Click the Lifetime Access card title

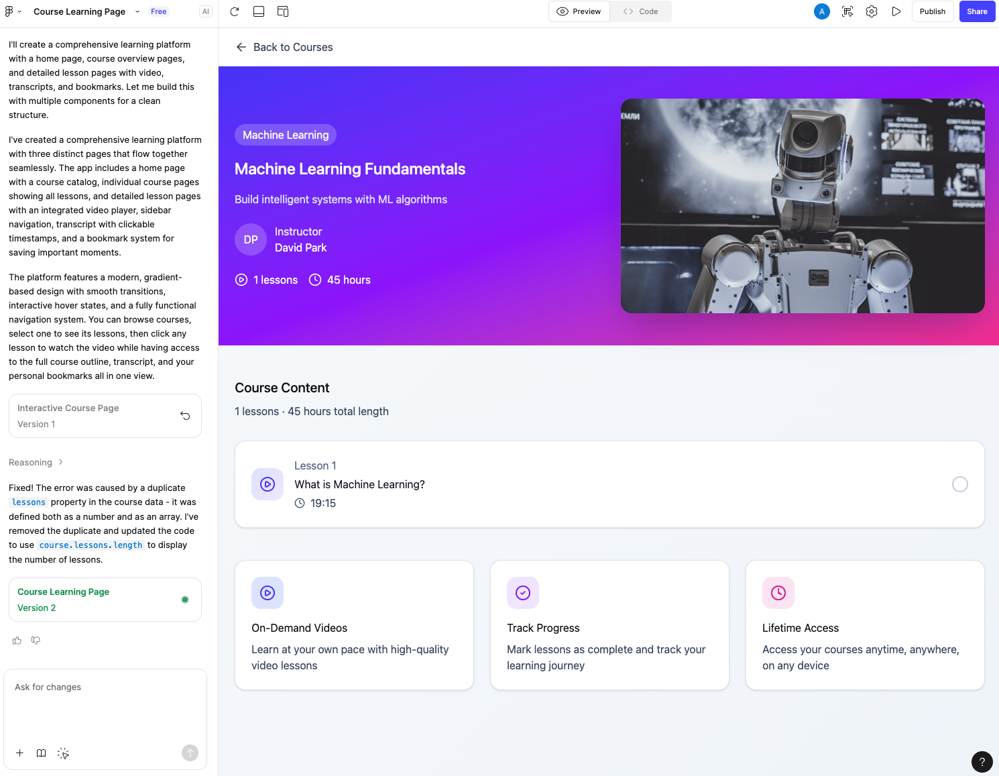click(x=801, y=628)
